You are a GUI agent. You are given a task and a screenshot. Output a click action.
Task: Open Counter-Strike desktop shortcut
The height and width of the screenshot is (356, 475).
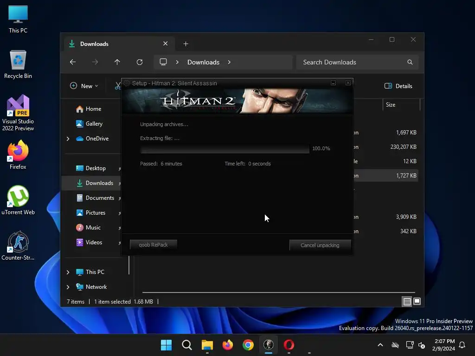click(18, 246)
